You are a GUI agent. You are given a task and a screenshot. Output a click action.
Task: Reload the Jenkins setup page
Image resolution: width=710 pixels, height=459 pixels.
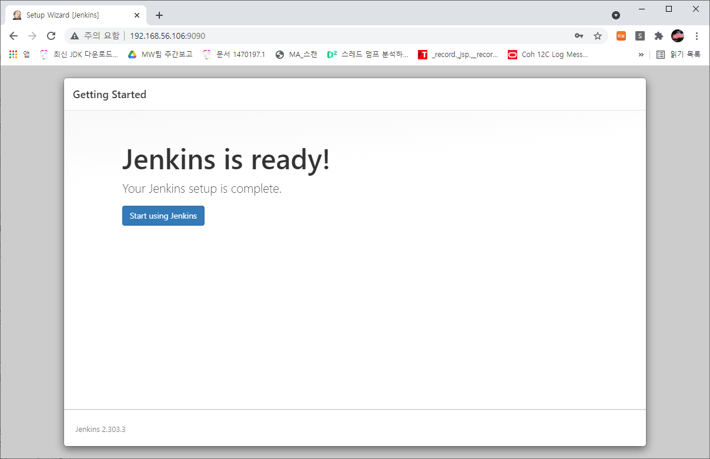click(51, 36)
